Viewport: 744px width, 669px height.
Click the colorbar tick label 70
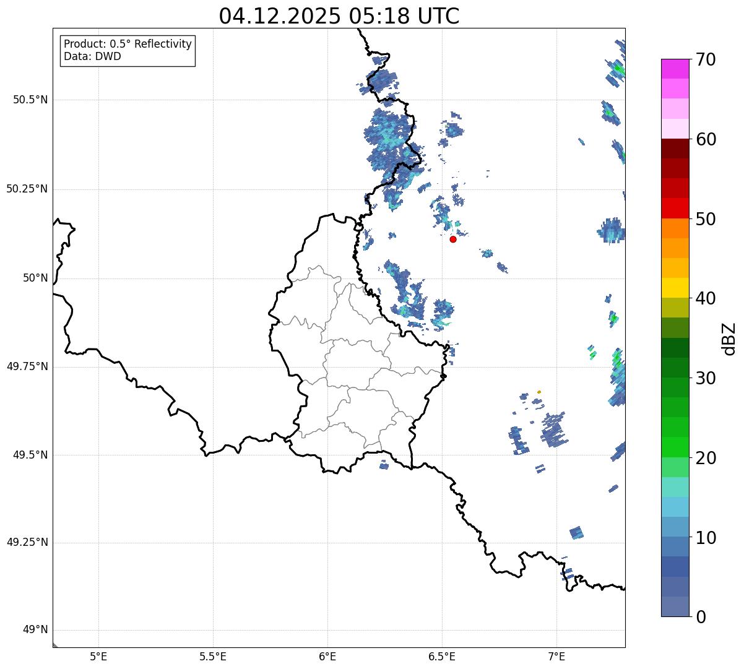point(706,59)
